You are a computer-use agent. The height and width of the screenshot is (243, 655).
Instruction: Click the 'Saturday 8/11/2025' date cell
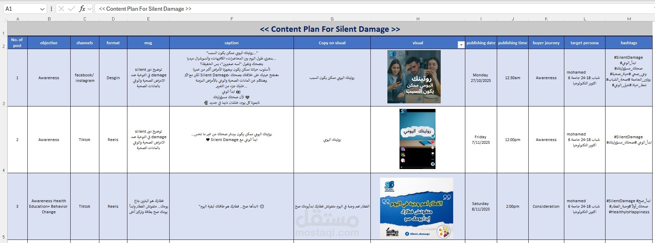click(x=481, y=206)
